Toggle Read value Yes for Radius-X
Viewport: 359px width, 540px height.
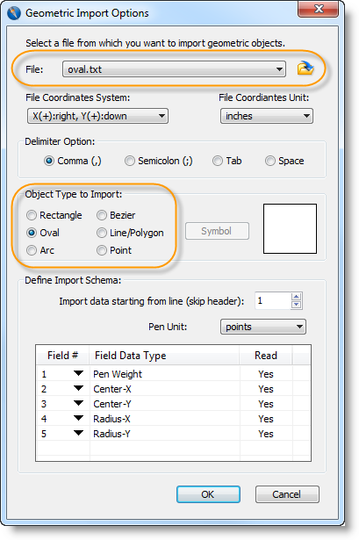[x=266, y=419]
